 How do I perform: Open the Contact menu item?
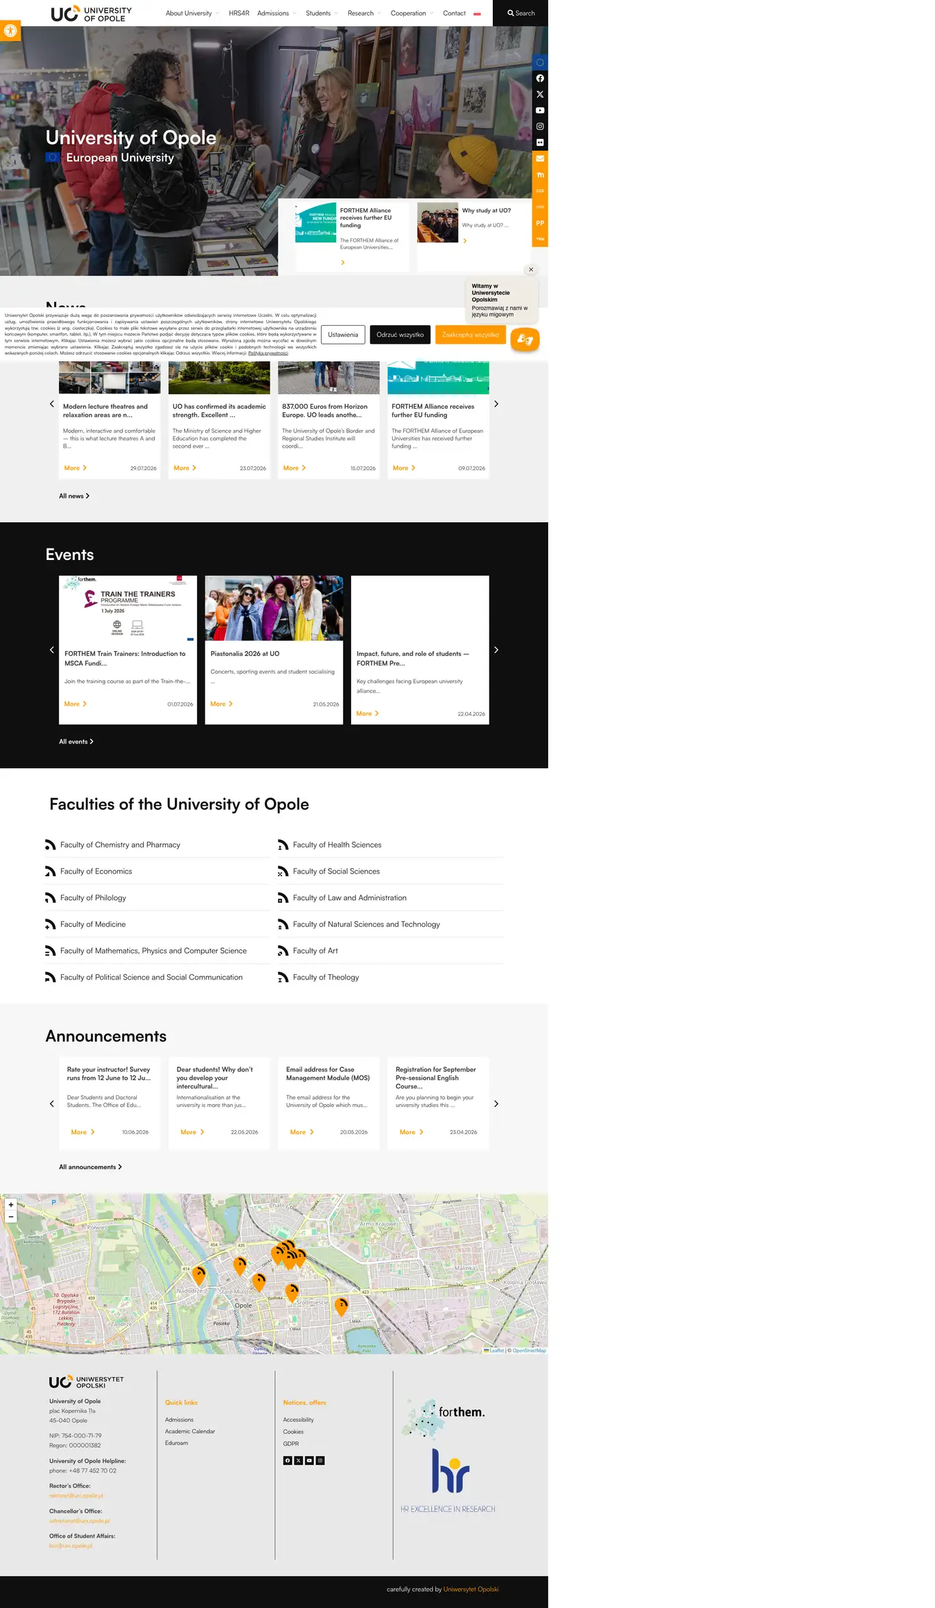coord(454,13)
